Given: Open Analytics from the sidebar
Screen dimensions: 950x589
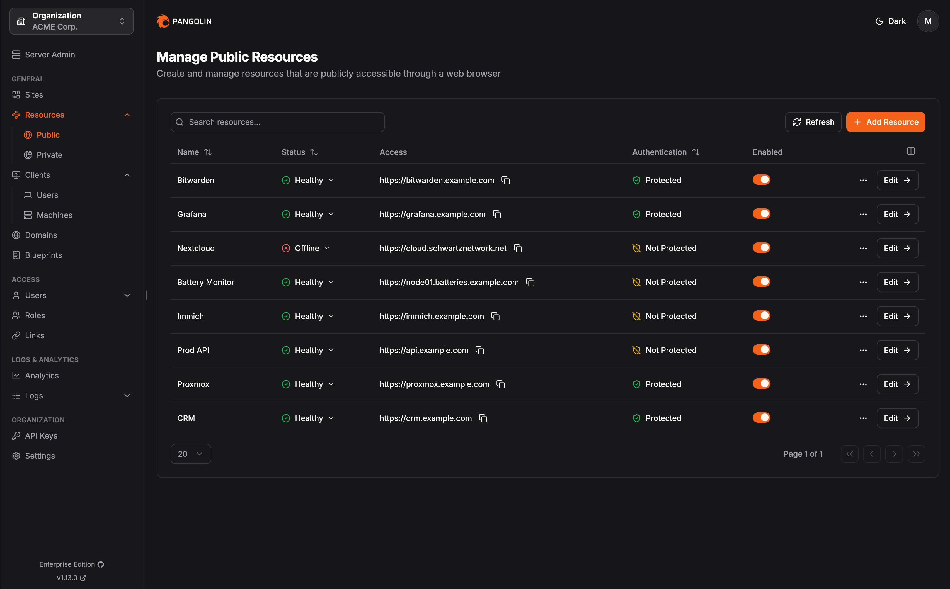Looking at the screenshot, I should pos(42,375).
